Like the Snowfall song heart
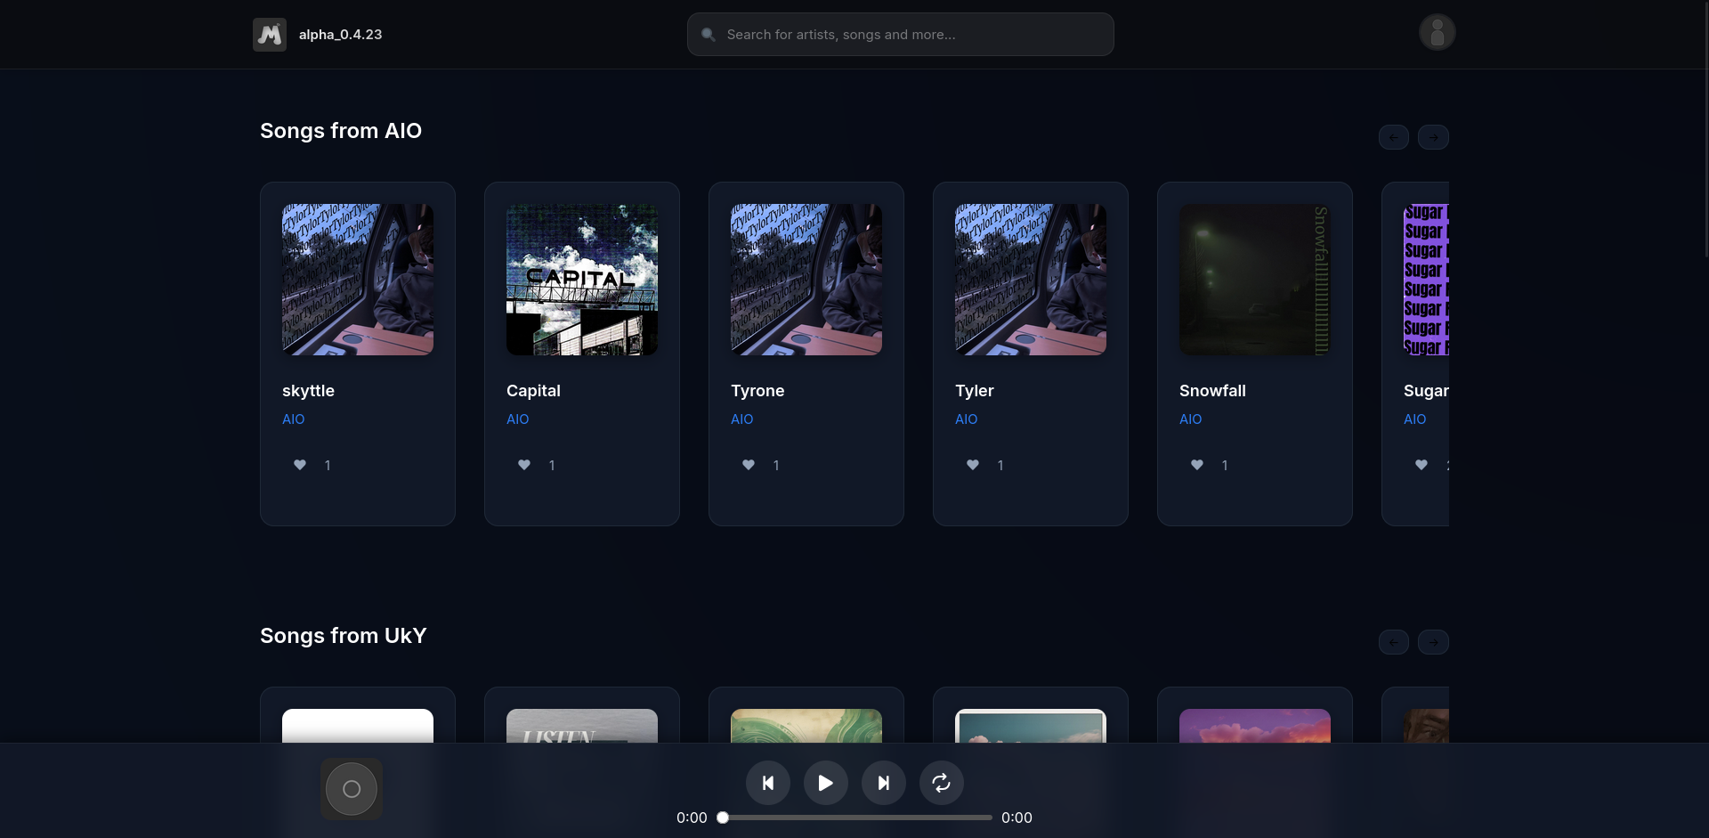Viewport: 1709px width, 838px height. click(1197, 465)
